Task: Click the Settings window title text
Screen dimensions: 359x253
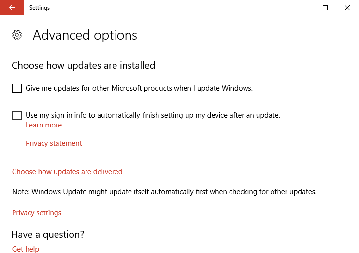Action: tap(40, 8)
